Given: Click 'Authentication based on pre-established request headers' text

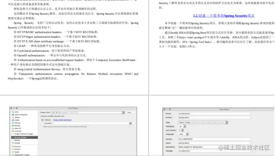Looking at the screenshot, I should pyautogui.click(x=51, y=60).
